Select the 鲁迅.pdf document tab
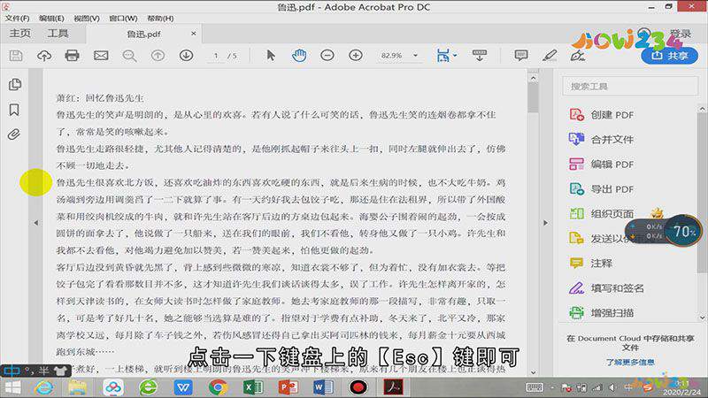This screenshot has height=398, width=708. 143,34
